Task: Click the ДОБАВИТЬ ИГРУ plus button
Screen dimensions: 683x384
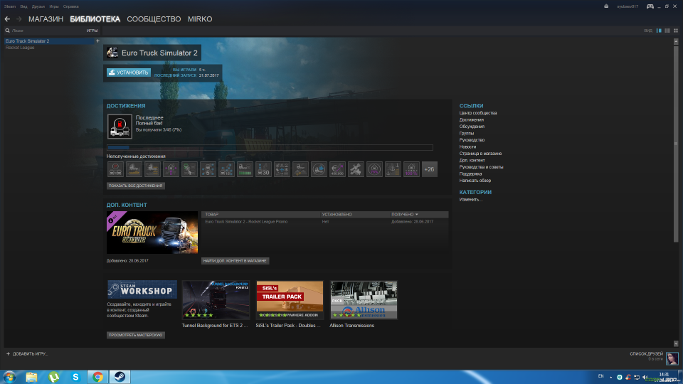Action: click(26, 354)
